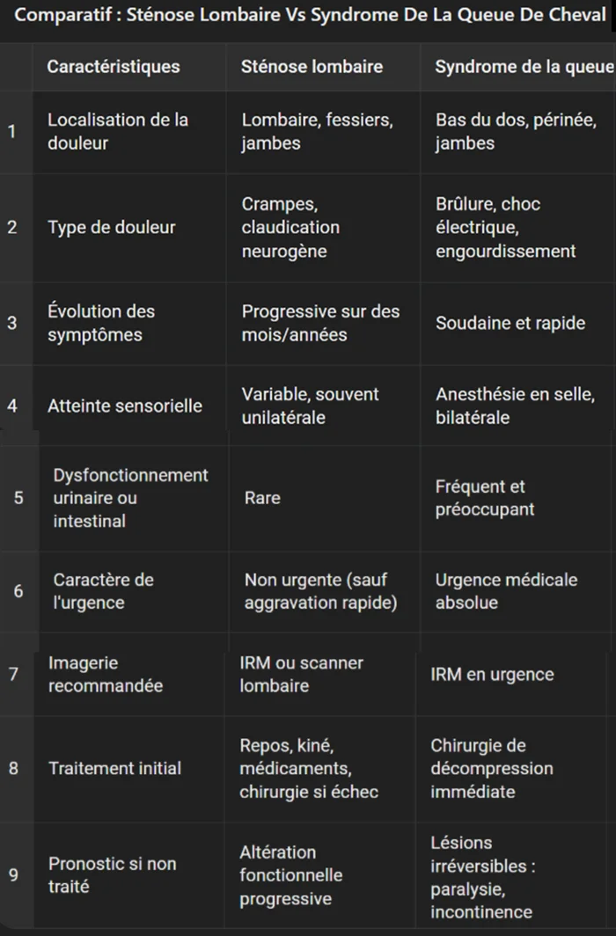Select the "Anesthésie en selle, bilatérale" cell
This screenshot has width=616, height=936.
[514, 406]
